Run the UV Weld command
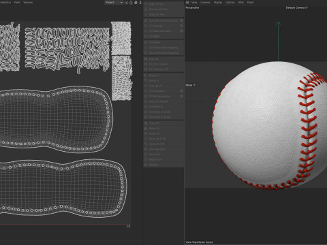The height and width of the screenshot is (245, 327). click(x=163, y=36)
